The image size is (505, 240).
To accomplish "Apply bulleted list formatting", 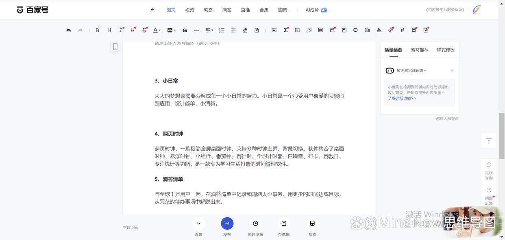I will 233,30.
